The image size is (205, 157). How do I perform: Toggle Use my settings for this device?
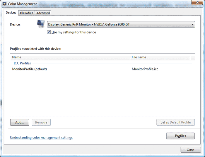click(x=49, y=32)
